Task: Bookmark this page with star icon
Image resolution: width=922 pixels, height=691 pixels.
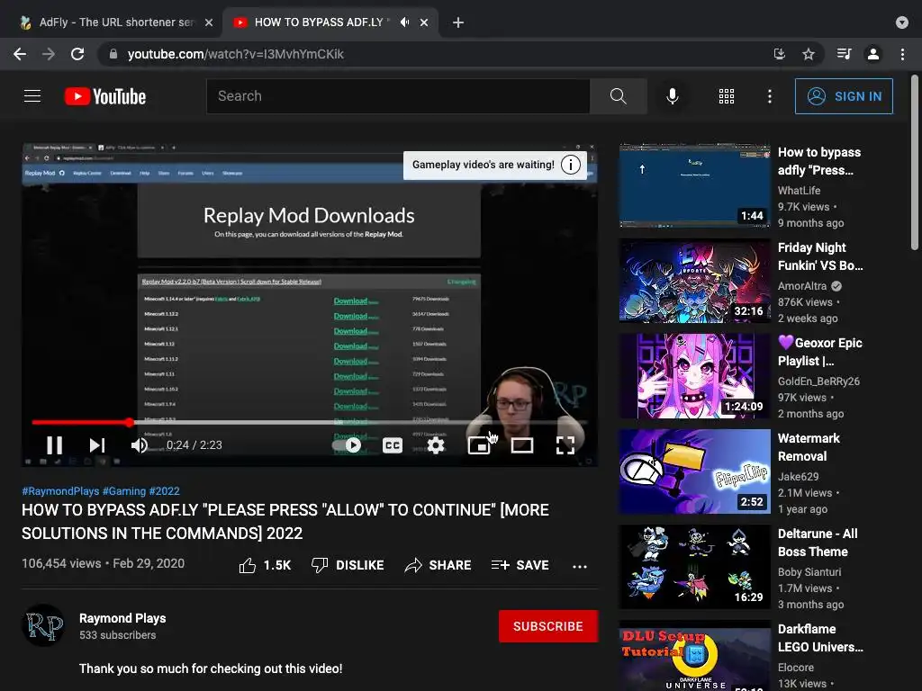Action: (809, 54)
